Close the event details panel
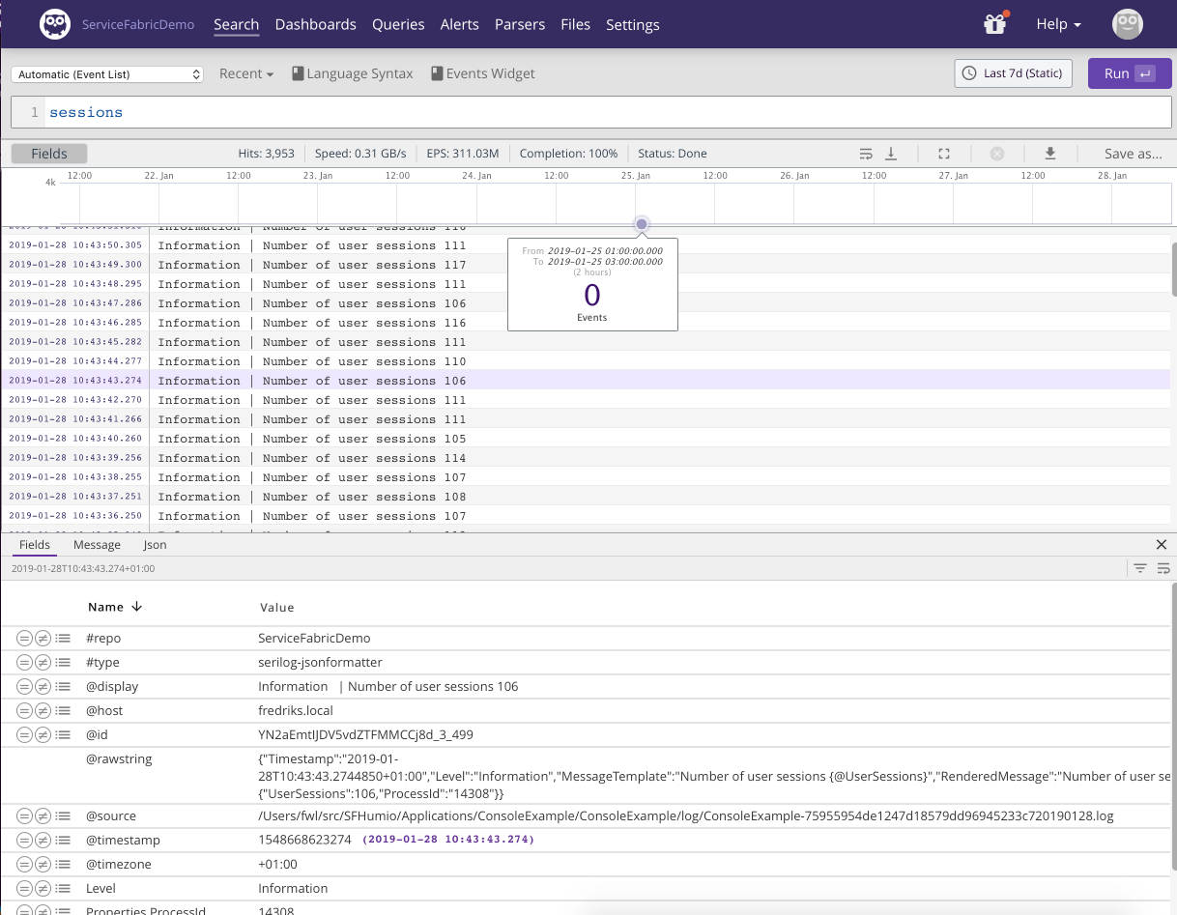 click(1162, 545)
